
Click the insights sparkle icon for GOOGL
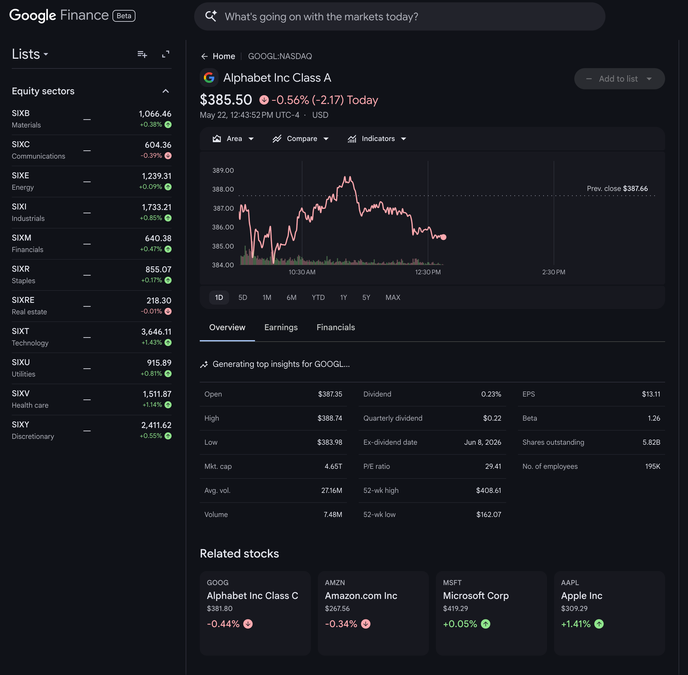(204, 365)
